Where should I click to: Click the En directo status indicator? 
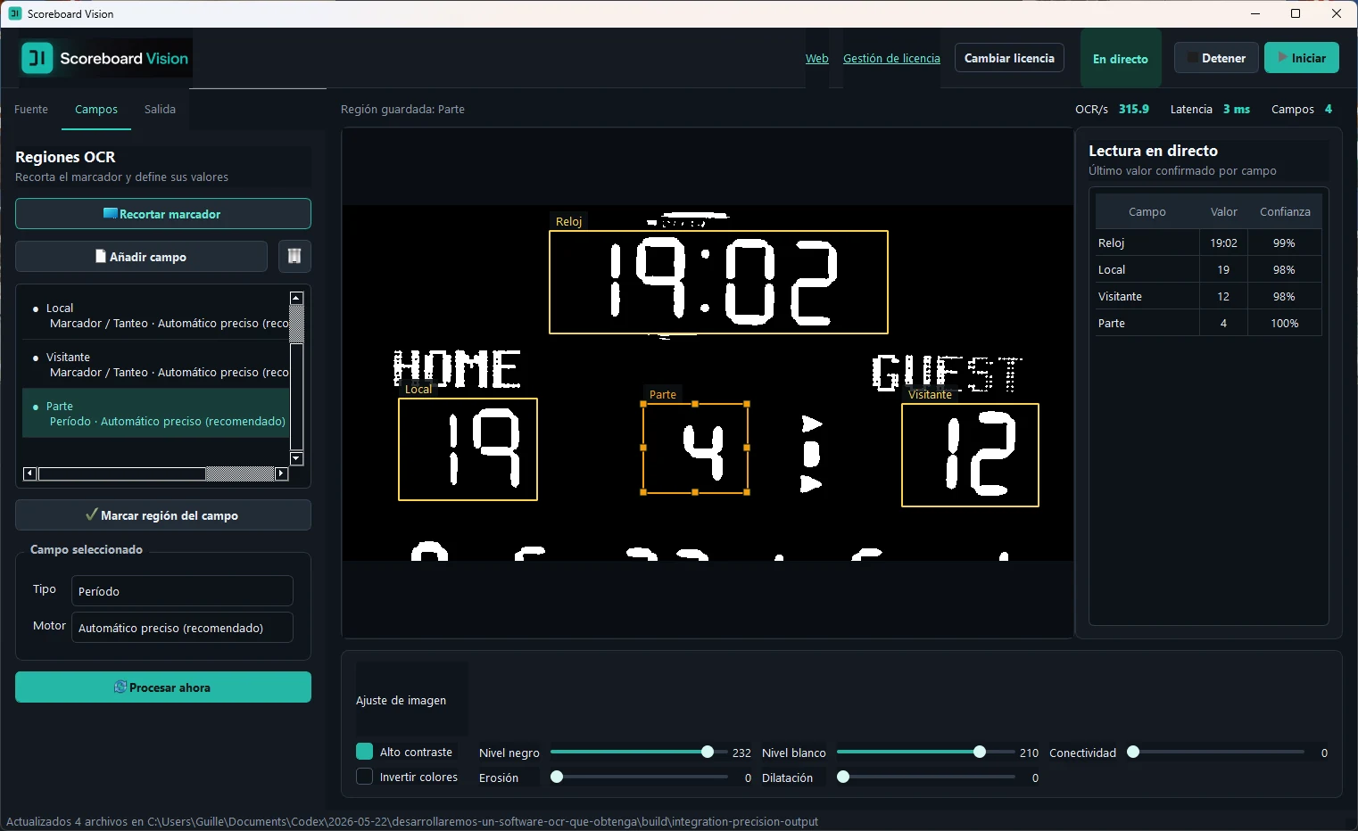tap(1121, 59)
